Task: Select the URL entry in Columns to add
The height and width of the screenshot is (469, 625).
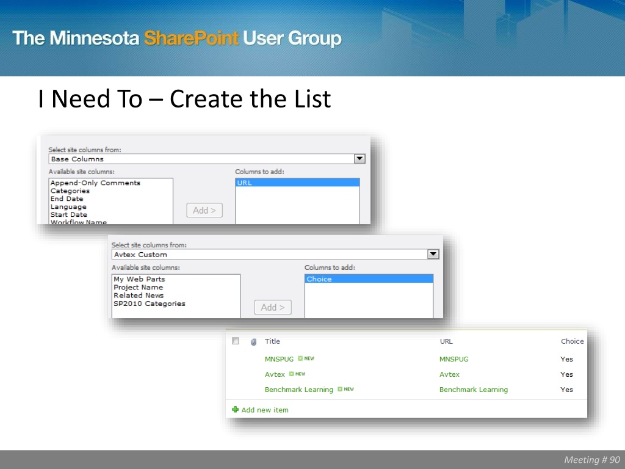Action: (x=297, y=183)
